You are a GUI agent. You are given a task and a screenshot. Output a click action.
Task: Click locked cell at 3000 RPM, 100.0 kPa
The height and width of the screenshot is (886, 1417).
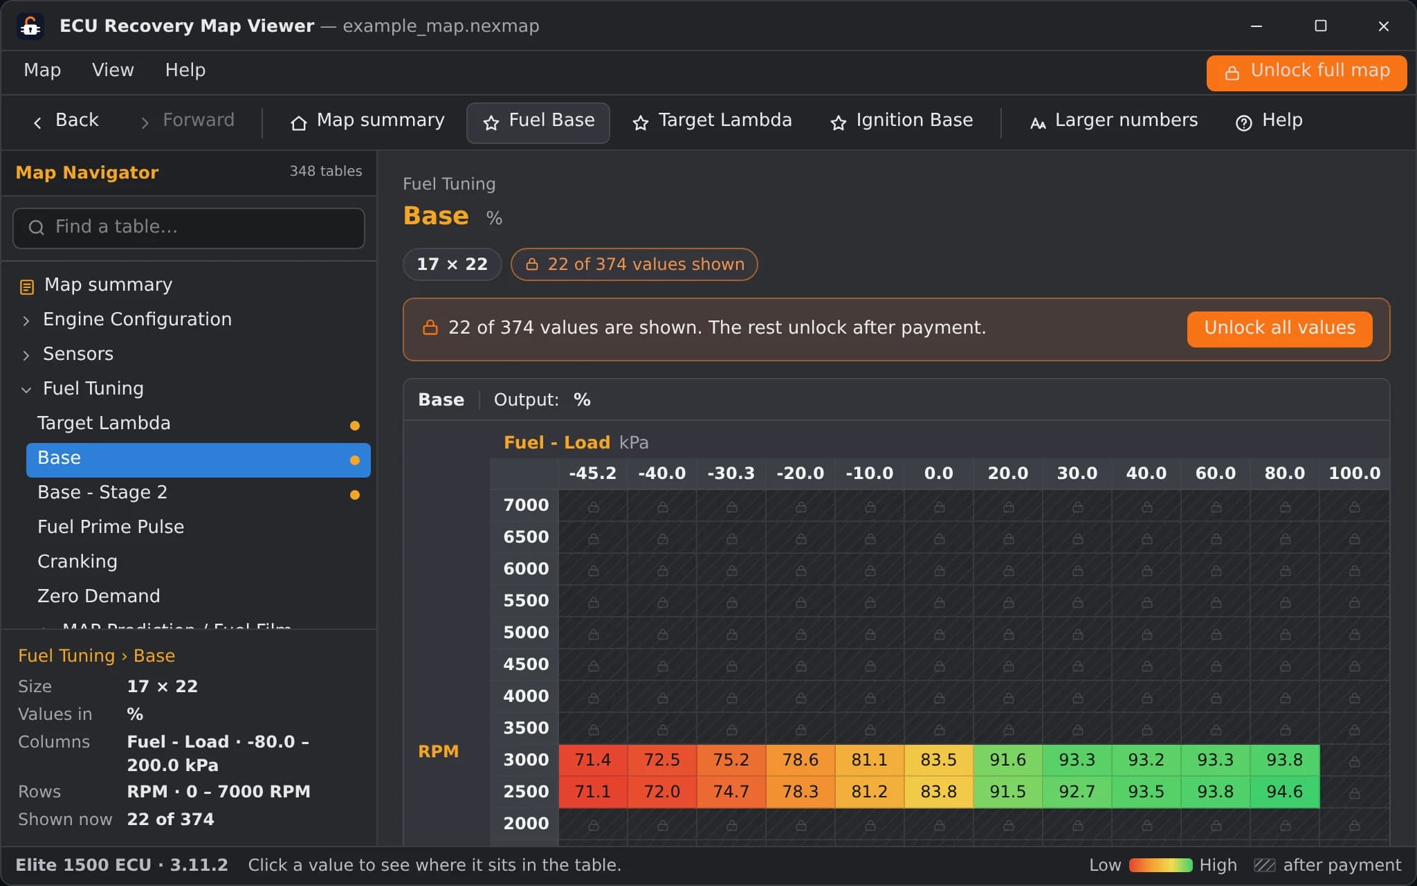tap(1354, 760)
